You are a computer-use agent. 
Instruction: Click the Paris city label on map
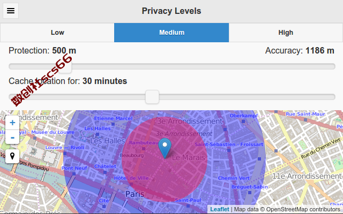click(x=135, y=194)
